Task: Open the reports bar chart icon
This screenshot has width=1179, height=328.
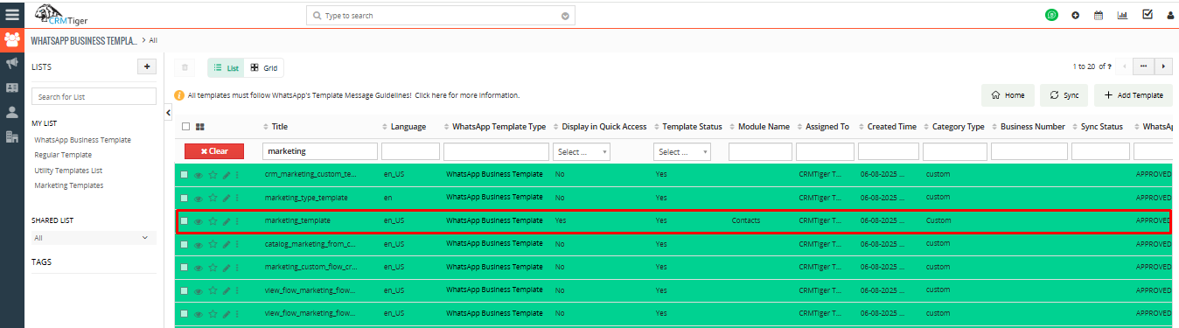Action: click(1123, 15)
